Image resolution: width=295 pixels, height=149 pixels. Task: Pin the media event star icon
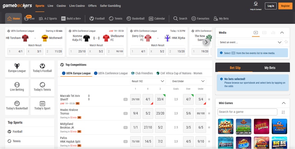(x=286, y=42)
